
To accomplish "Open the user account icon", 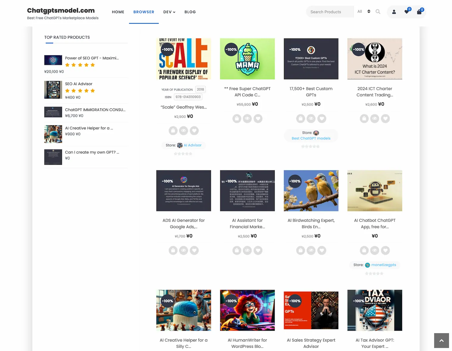I will coord(394,12).
